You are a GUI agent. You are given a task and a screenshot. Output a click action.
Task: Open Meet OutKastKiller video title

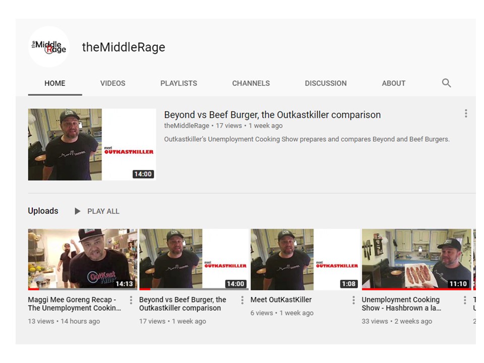click(281, 299)
